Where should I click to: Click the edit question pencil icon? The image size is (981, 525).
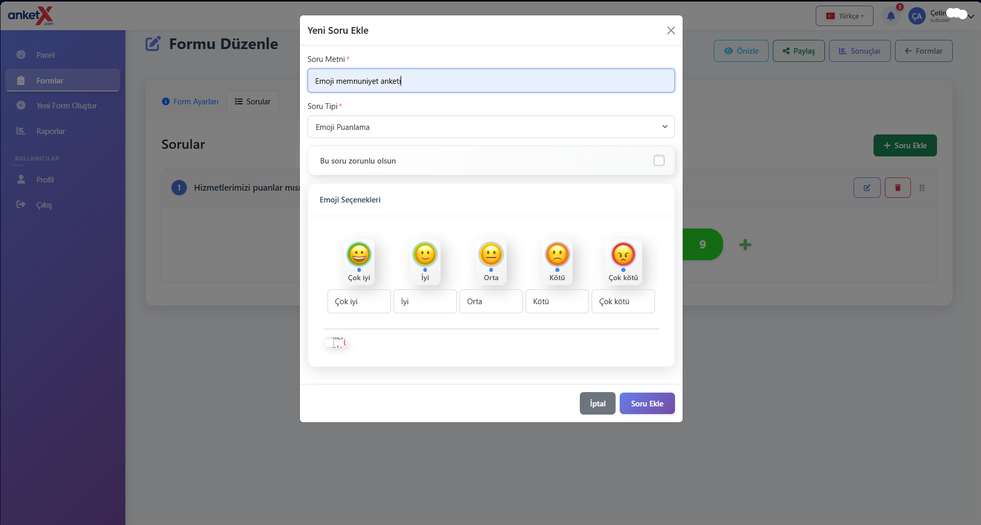866,188
